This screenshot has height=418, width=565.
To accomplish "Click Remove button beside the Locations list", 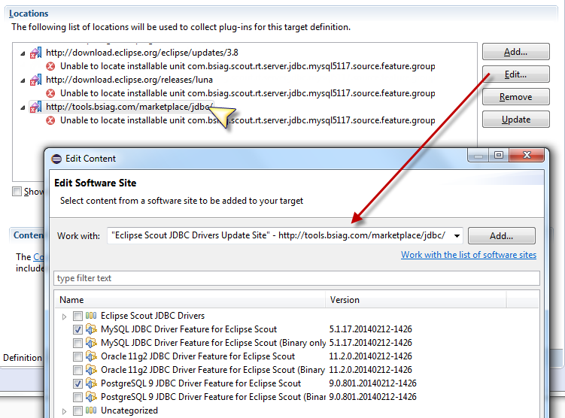I will coord(515,97).
